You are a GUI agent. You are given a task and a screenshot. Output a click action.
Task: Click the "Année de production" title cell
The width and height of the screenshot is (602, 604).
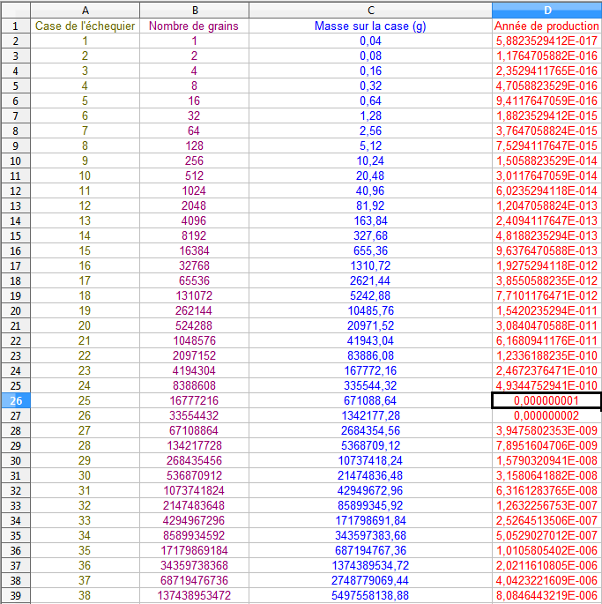[546, 26]
